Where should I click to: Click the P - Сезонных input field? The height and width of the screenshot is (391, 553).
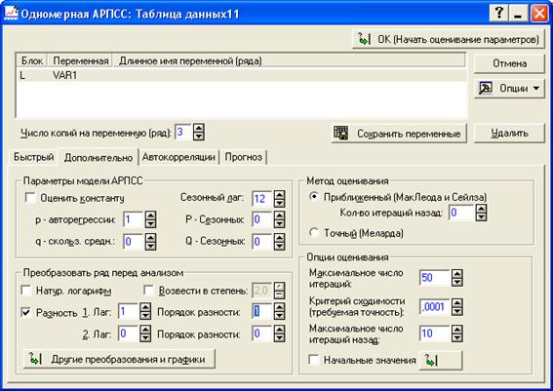click(x=261, y=219)
